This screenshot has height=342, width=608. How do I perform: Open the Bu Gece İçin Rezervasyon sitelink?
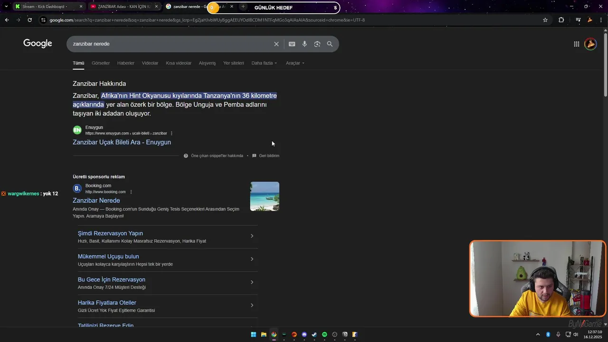point(112,279)
